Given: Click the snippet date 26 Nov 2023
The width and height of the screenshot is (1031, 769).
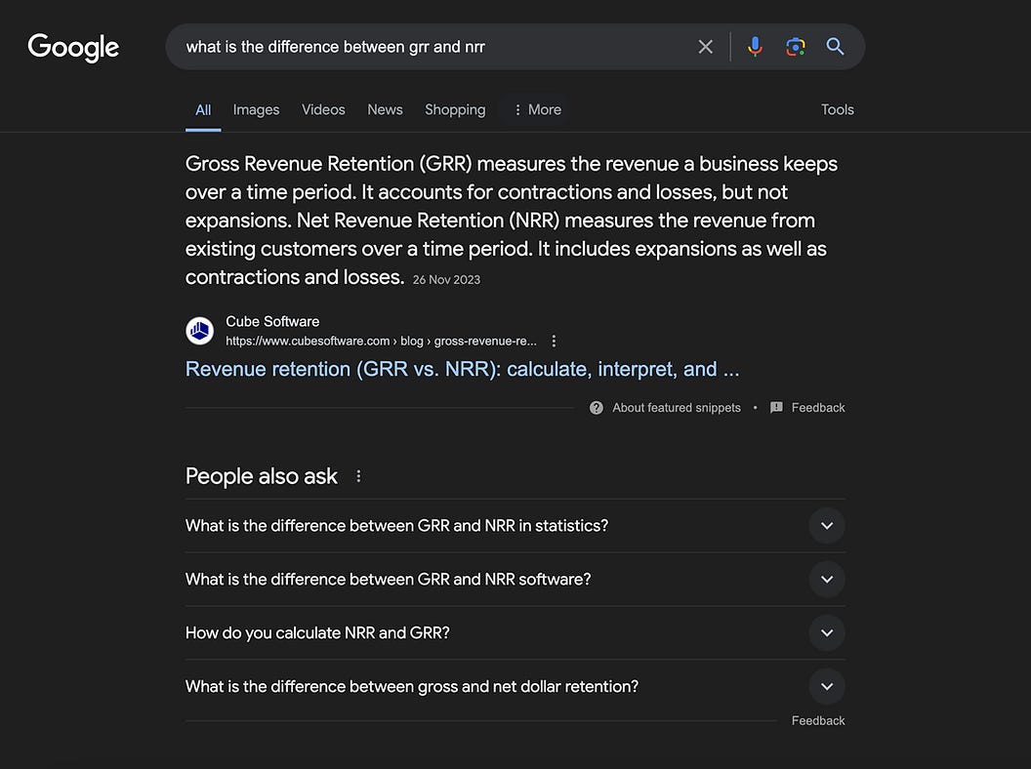Looking at the screenshot, I should click(x=446, y=279).
